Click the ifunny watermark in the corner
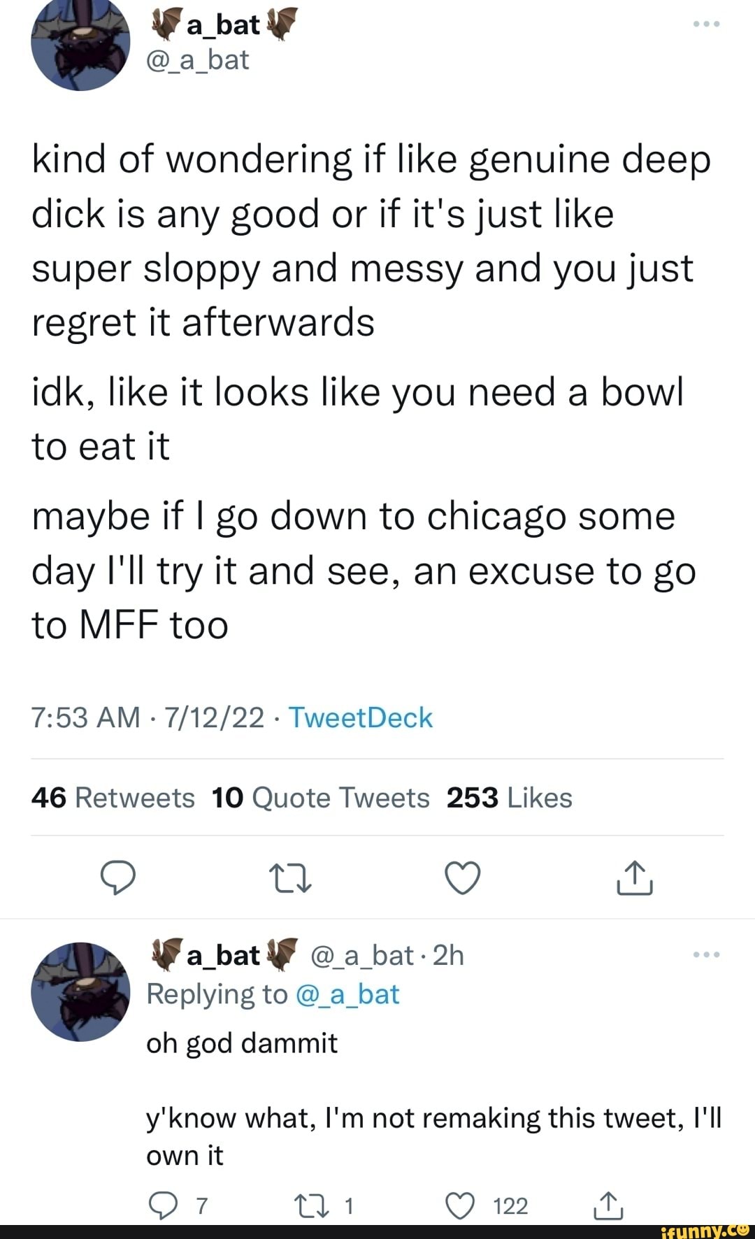The width and height of the screenshot is (755, 1239). tap(704, 1229)
